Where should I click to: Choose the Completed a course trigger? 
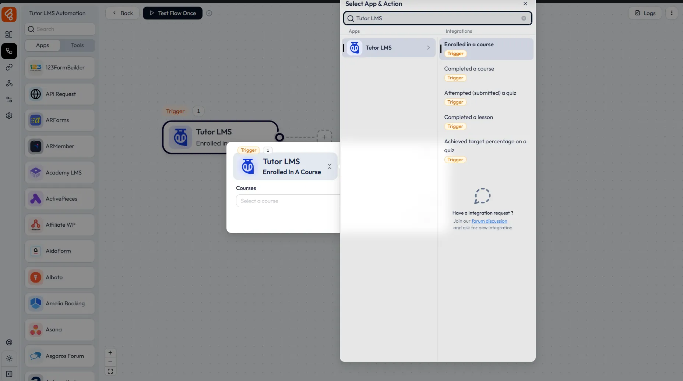coord(486,73)
